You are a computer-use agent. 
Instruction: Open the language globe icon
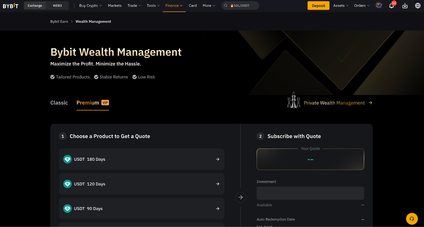(x=418, y=6)
